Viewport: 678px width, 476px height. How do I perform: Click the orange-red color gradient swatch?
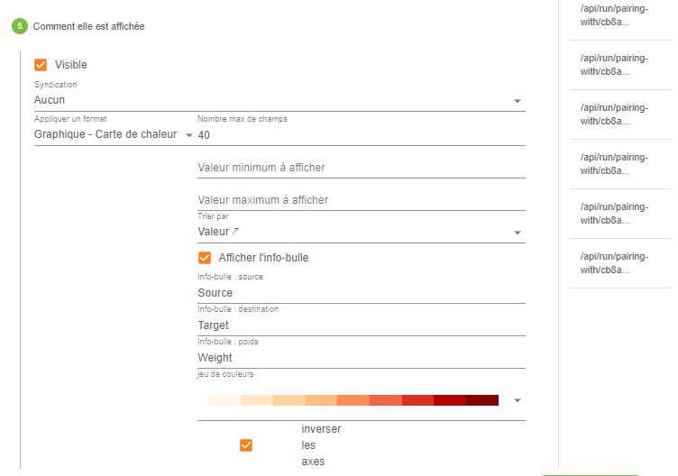(353, 400)
